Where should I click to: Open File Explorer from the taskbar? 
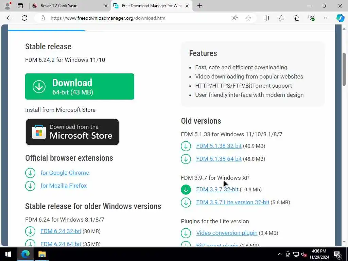42,254
